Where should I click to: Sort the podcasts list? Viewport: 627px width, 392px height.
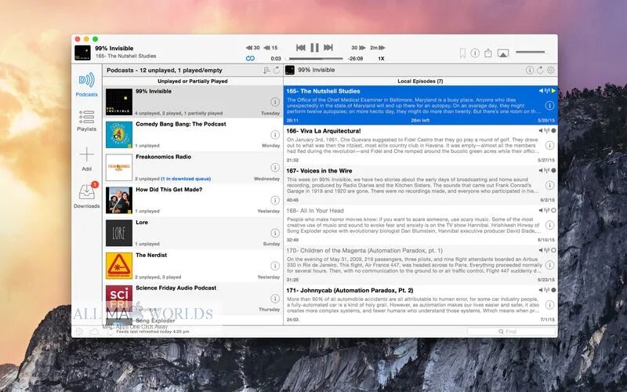[266, 70]
